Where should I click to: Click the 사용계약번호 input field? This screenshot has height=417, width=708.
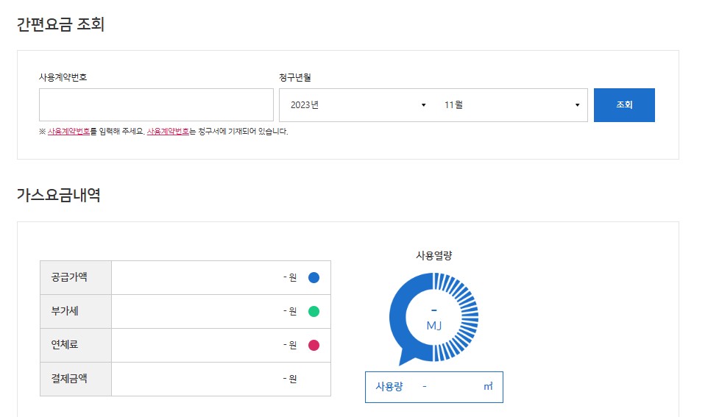click(156, 104)
